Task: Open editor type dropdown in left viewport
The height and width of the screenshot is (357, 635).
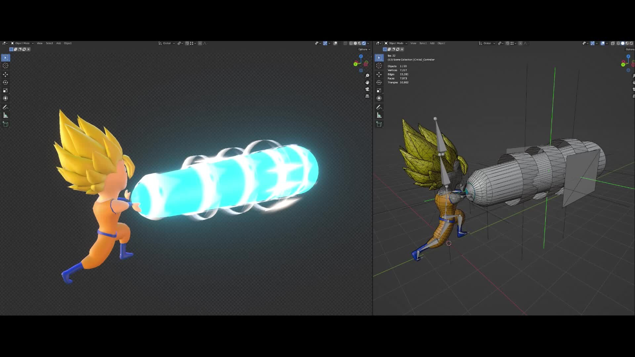Action: (5, 43)
